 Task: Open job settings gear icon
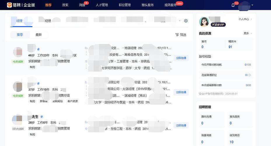pos(186,21)
